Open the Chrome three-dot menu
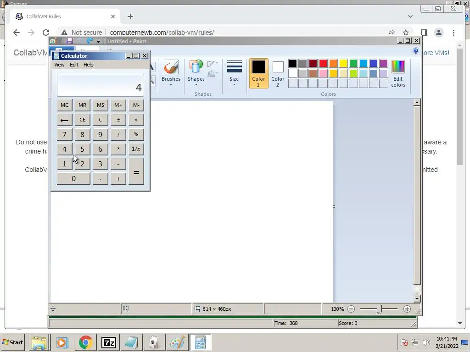 click(x=453, y=33)
